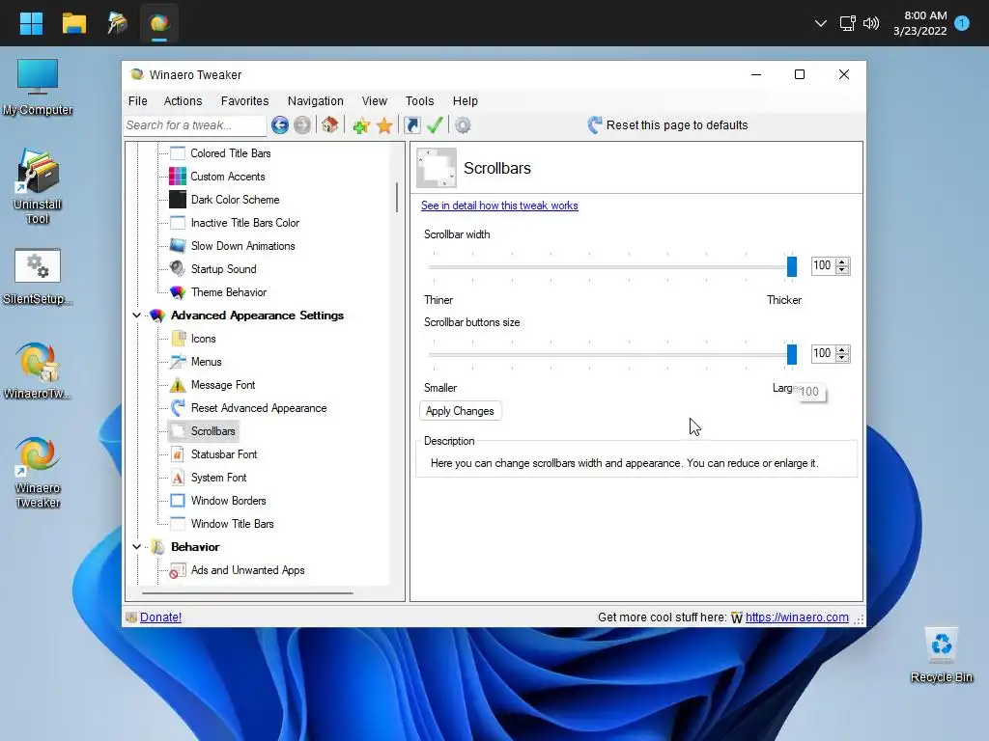
Task: Click the grayed Forward navigation icon
Action: click(x=302, y=124)
